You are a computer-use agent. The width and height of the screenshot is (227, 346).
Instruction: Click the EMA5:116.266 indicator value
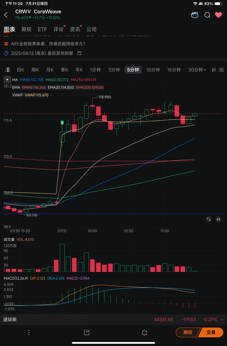34,87
